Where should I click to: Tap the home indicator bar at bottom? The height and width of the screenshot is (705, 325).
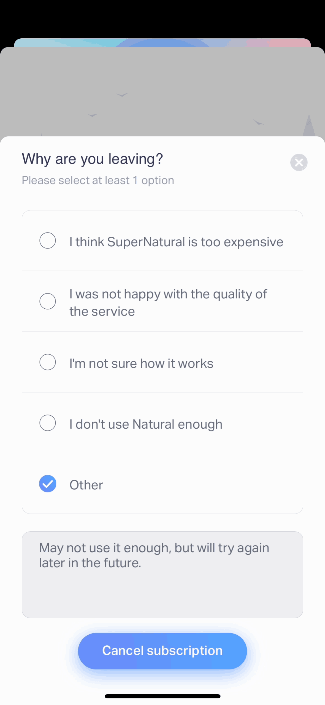click(x=162, y=696)
